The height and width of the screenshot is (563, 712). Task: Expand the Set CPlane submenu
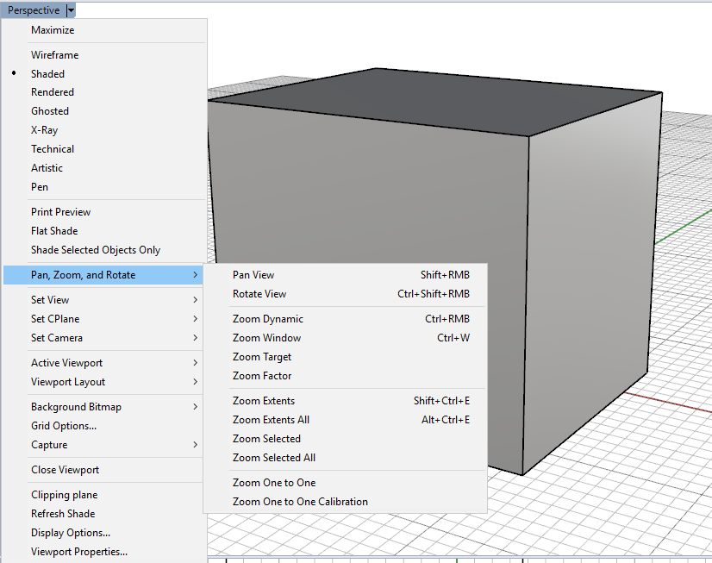point(103,319)
